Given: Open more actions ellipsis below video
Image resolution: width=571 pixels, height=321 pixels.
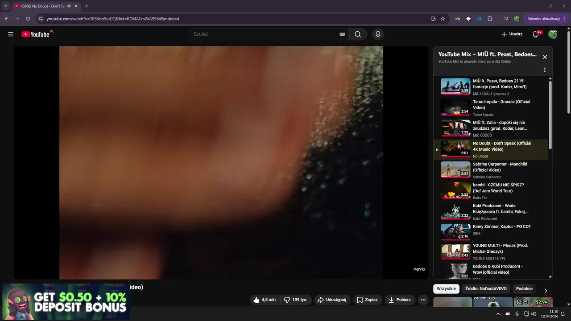Looking at the screenshot, I should point(423,300).
